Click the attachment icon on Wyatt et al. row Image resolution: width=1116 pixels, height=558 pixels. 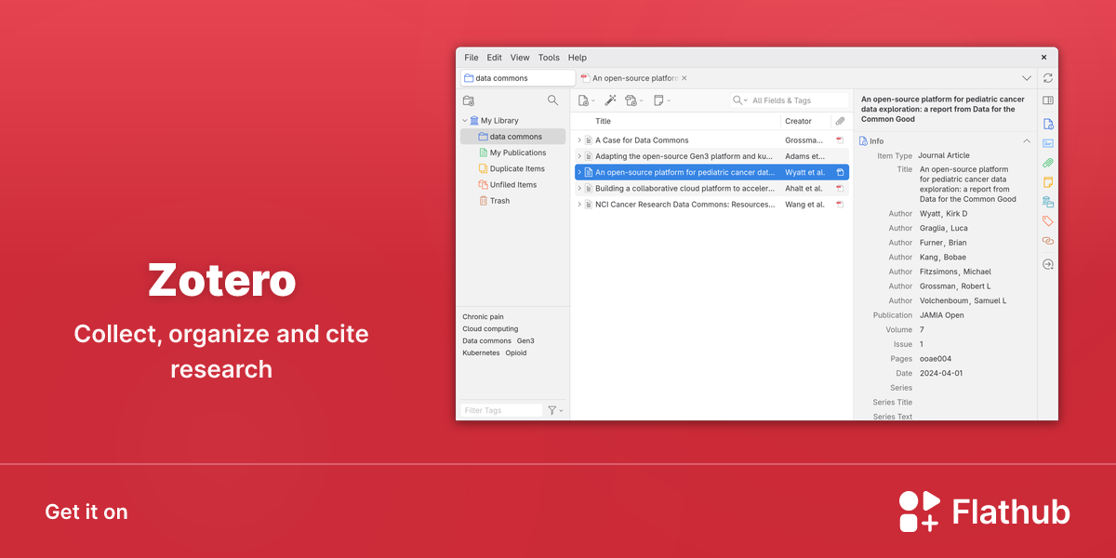840,172
